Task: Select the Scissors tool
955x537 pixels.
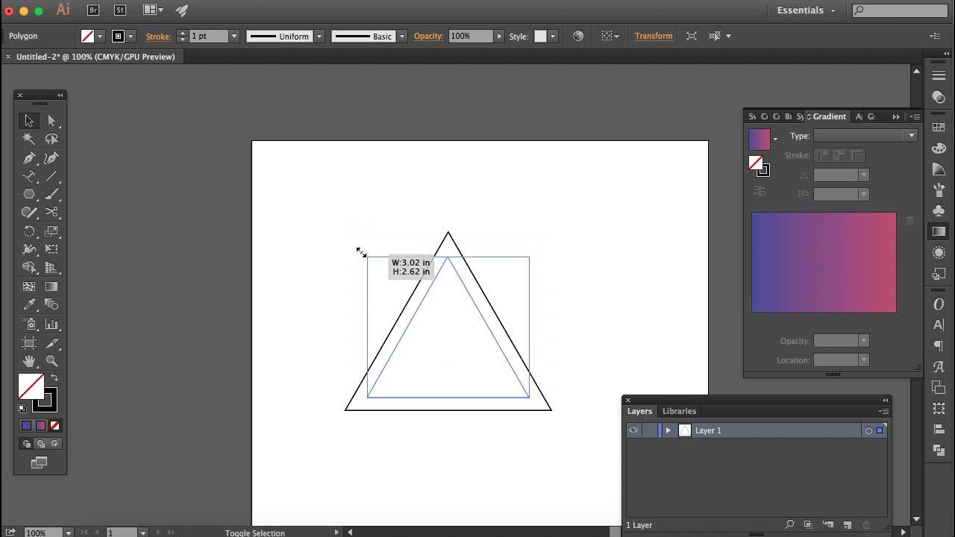Action: [x=51, y=213]
